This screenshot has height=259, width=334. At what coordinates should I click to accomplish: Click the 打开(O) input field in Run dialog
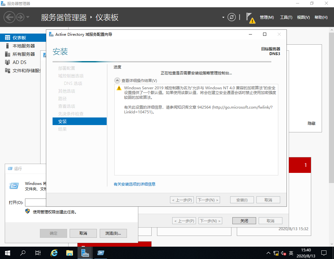(x=36, y=203)
